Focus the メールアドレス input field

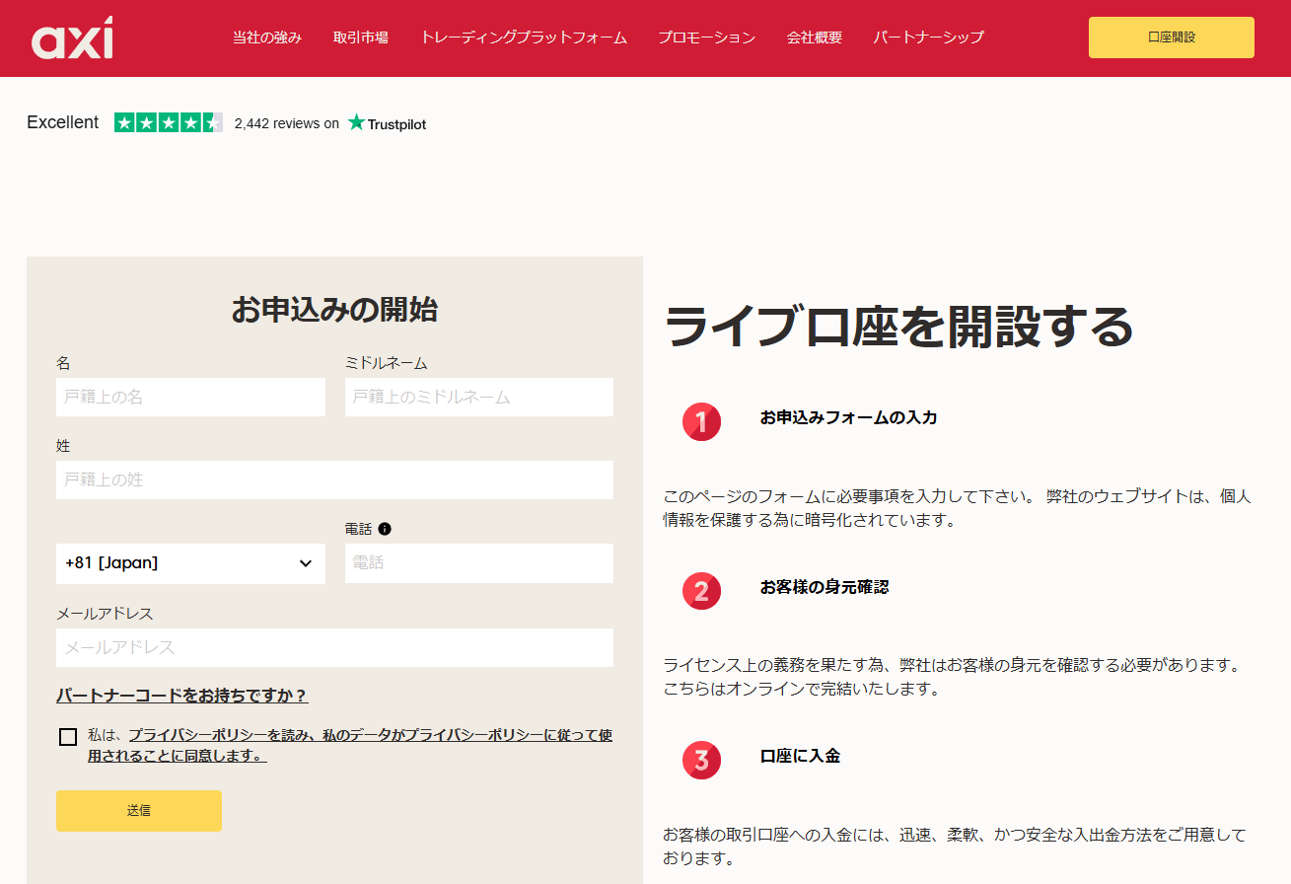tap(334, 647)
